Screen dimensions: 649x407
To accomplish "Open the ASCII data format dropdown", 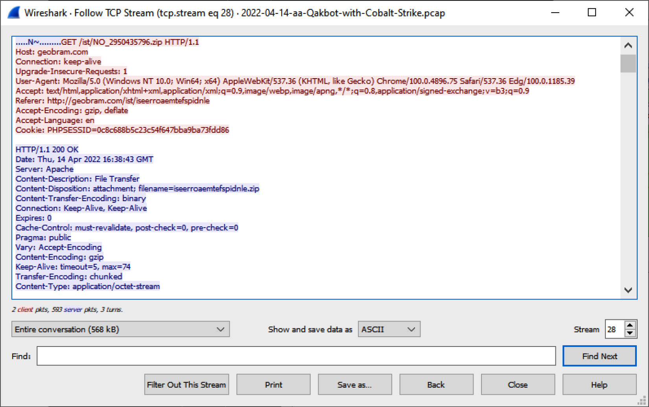I will (x=389, y=329).
